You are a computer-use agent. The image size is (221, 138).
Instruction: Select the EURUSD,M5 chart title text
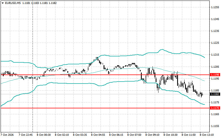click(x=13, y=3)
